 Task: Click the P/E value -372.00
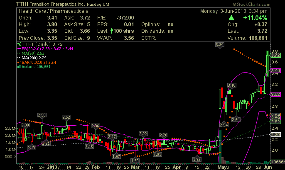pos(125,18)
